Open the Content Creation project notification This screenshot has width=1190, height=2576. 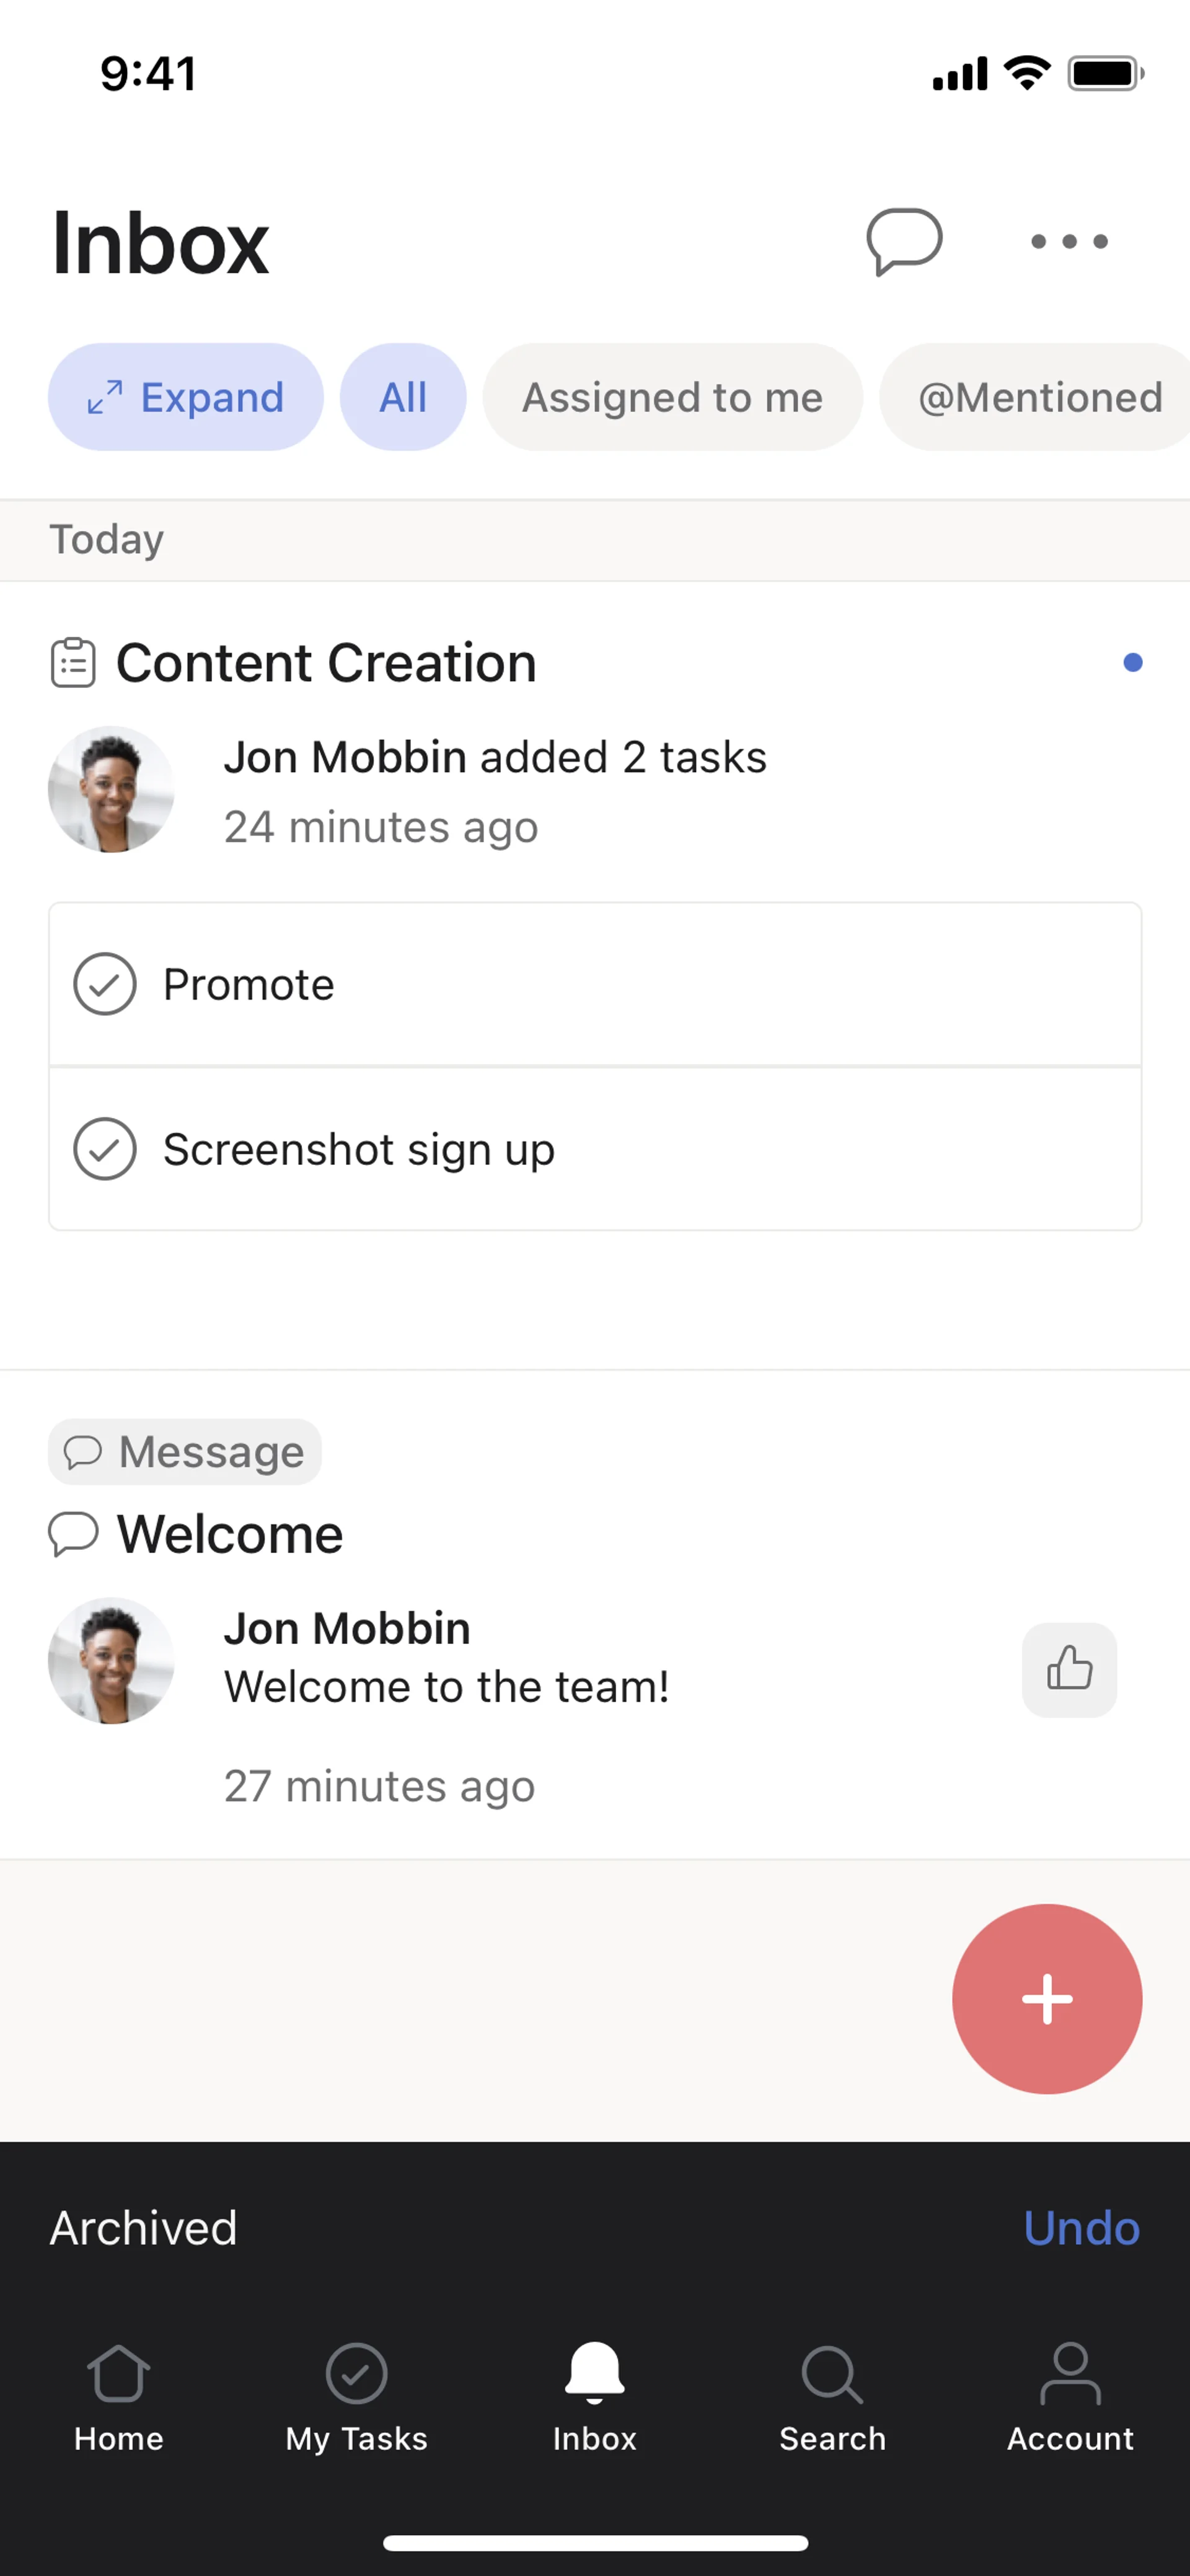coord(326,663)
